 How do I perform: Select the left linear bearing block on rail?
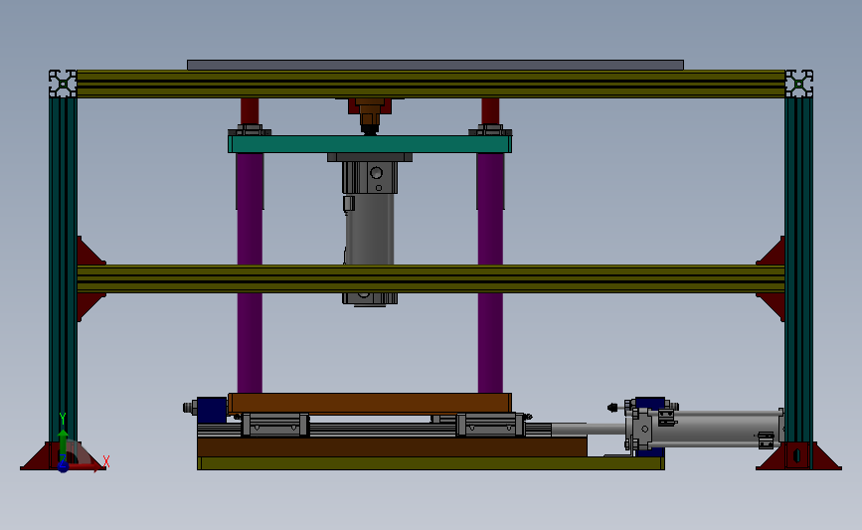point(274,425)
